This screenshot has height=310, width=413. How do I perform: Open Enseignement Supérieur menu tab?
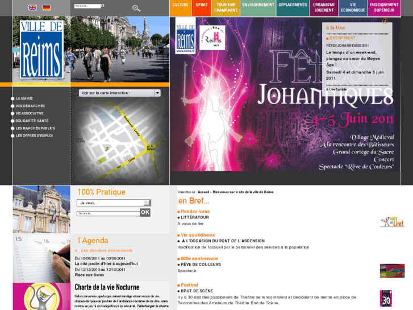click(384, 8)
